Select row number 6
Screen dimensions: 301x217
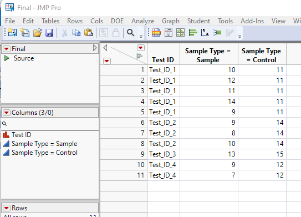tap(124, 123)
